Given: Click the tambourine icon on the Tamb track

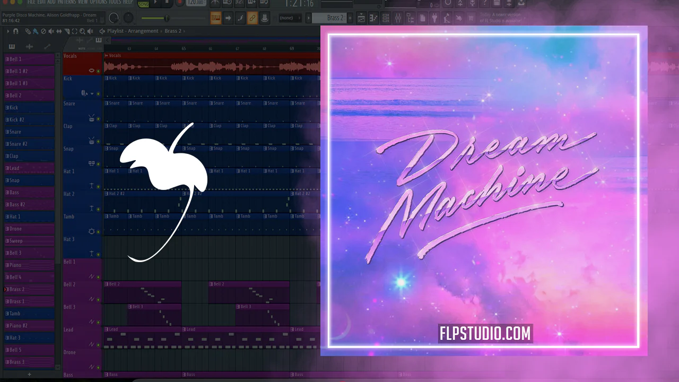Looking at the screenshot, I should click(x=92, y=231).
